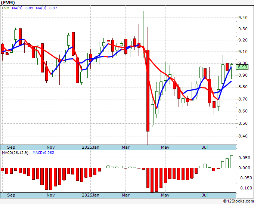
Task: Select the MA(9) legend label
Action: pos(17,8)
